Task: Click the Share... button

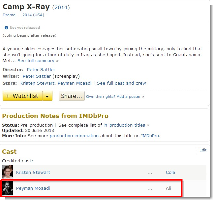Action: [72, 96]
